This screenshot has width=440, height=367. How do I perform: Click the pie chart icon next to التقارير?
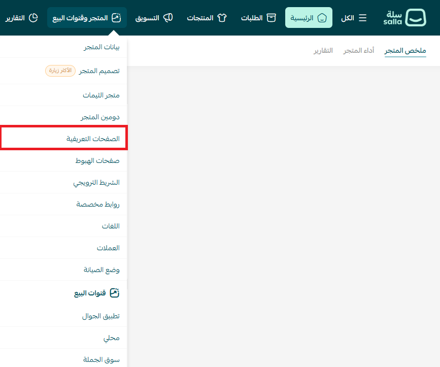(33, 18)
